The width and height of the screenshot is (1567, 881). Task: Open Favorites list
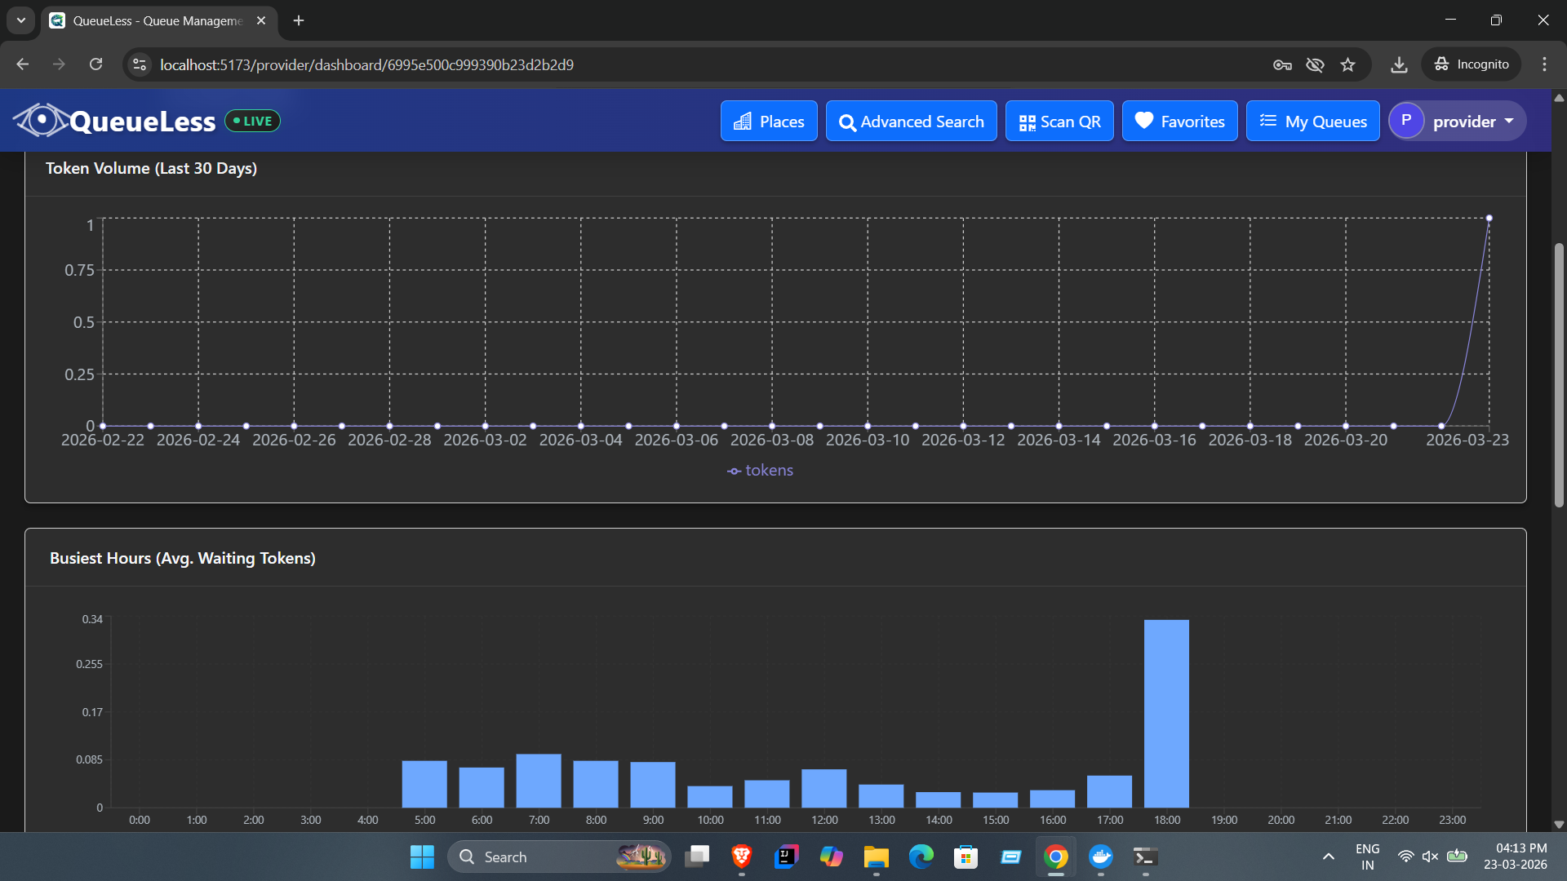point(1179,122)
